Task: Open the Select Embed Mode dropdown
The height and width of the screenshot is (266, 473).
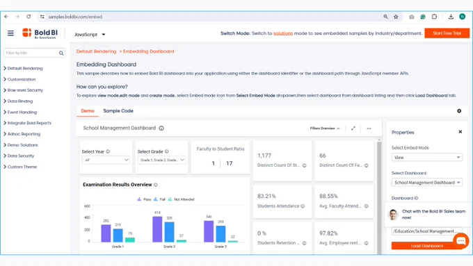Action: pyautogui.click(x=426, y=158)
